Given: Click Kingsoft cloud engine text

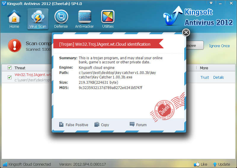Looking at the screenshot, I should [97, 68].
